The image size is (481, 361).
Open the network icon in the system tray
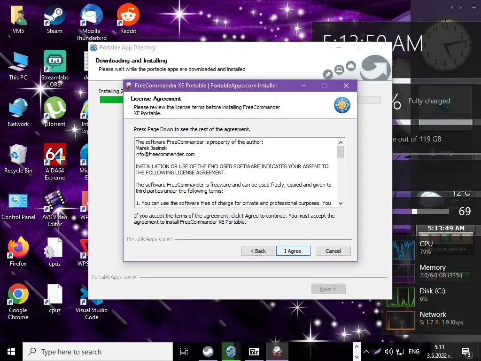coord(400,352)
